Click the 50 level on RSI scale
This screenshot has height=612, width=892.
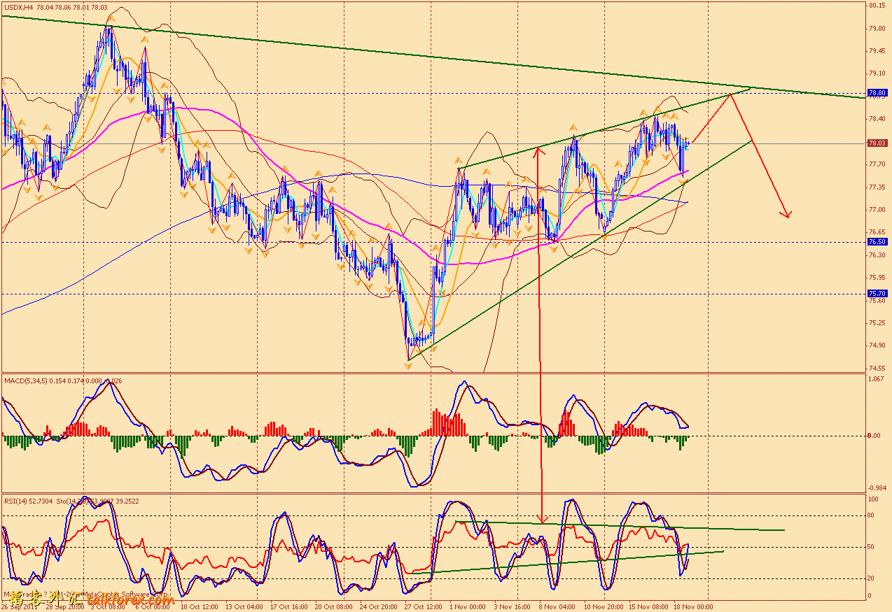click(872, 547)
